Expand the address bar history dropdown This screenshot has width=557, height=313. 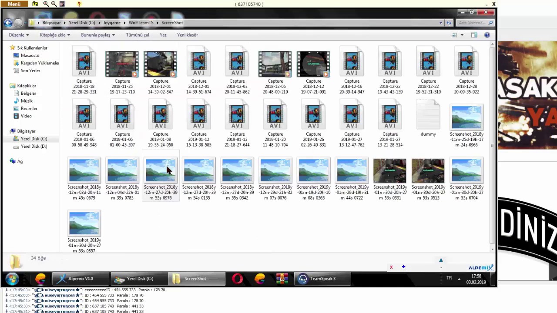[441, 23]
